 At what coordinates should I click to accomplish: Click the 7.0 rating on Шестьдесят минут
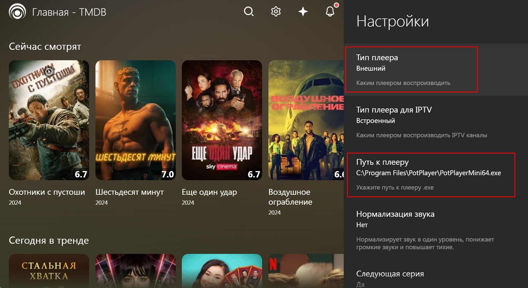[167, 174]
